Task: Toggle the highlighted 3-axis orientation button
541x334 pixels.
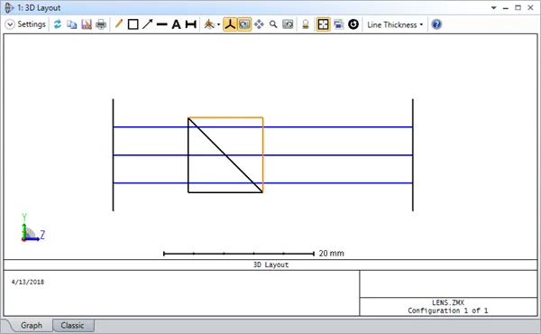Action: [x=230, y=24]
